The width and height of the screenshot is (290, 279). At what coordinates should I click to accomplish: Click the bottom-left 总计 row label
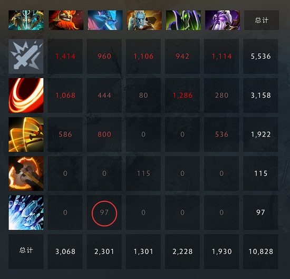click(x=26, y=252)
